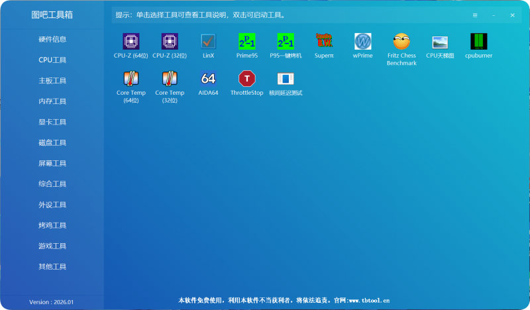Choose the P95一键烤机 icon
530x310 pixels.
click(286, 42)
